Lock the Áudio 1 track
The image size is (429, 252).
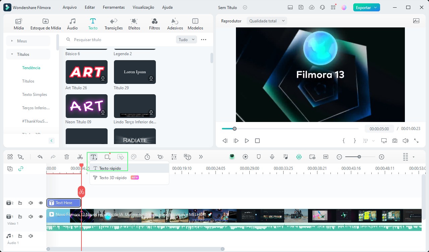(x=20, y=236)
